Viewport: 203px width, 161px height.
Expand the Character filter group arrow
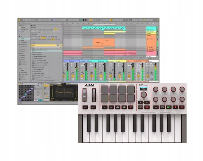(x=36, y=35)
